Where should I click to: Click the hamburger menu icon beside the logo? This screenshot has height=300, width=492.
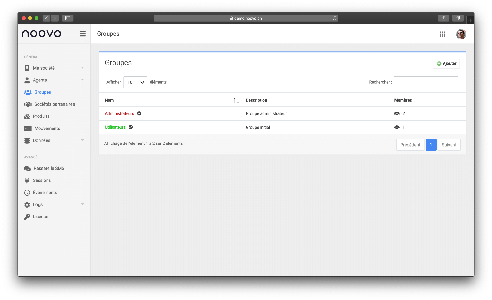82,34
